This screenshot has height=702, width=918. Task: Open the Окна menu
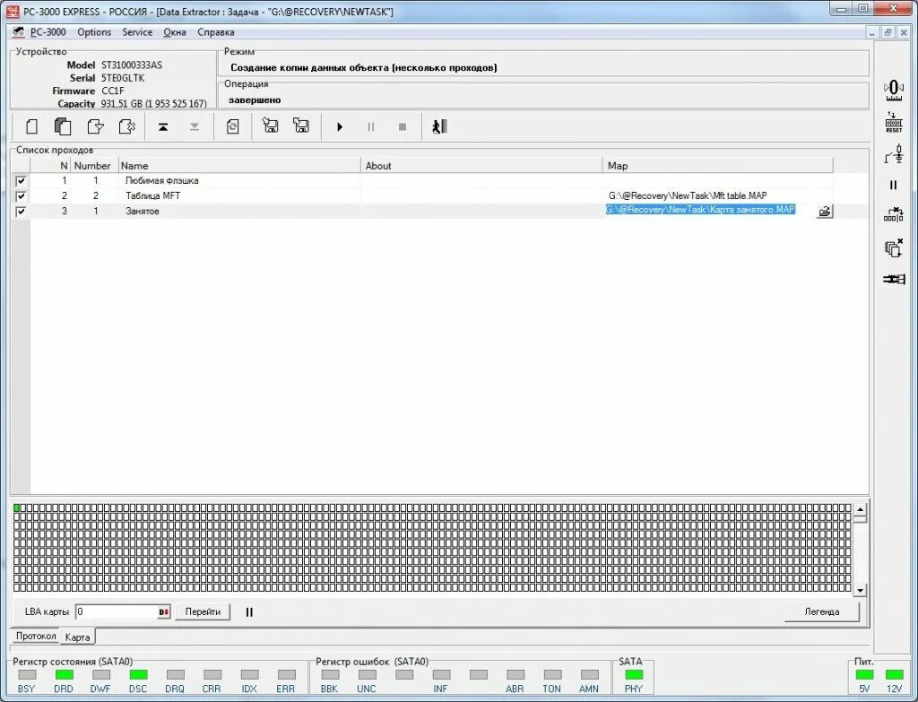click(175, 32)
